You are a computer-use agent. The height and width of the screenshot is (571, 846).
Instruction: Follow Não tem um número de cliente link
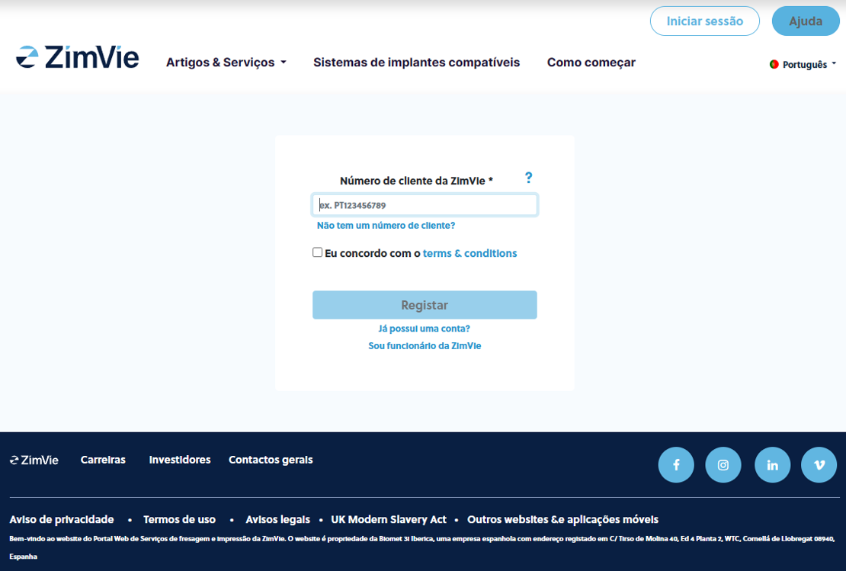click(386, 226)
